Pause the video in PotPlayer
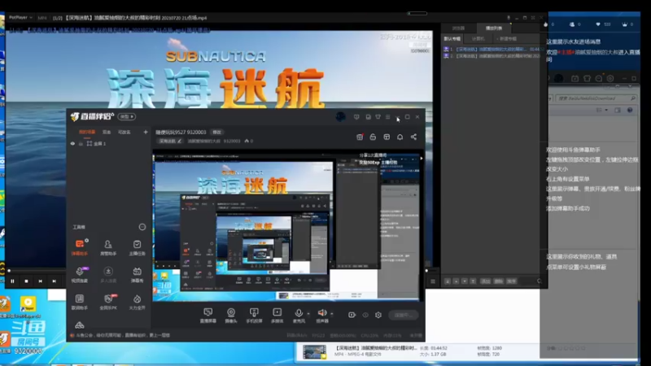 (12, 281)
